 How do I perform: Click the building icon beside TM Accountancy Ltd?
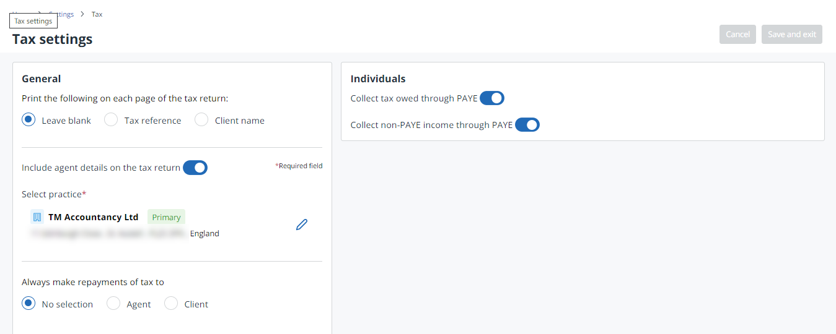tap(37, 217)
